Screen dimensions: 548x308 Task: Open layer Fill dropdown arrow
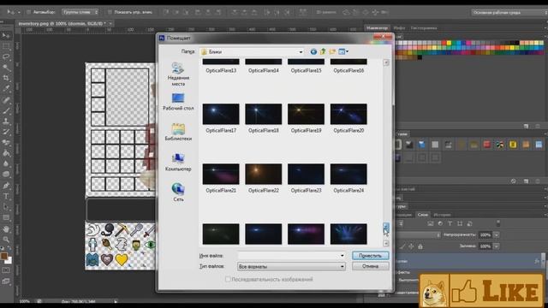(x=497, y=246)
